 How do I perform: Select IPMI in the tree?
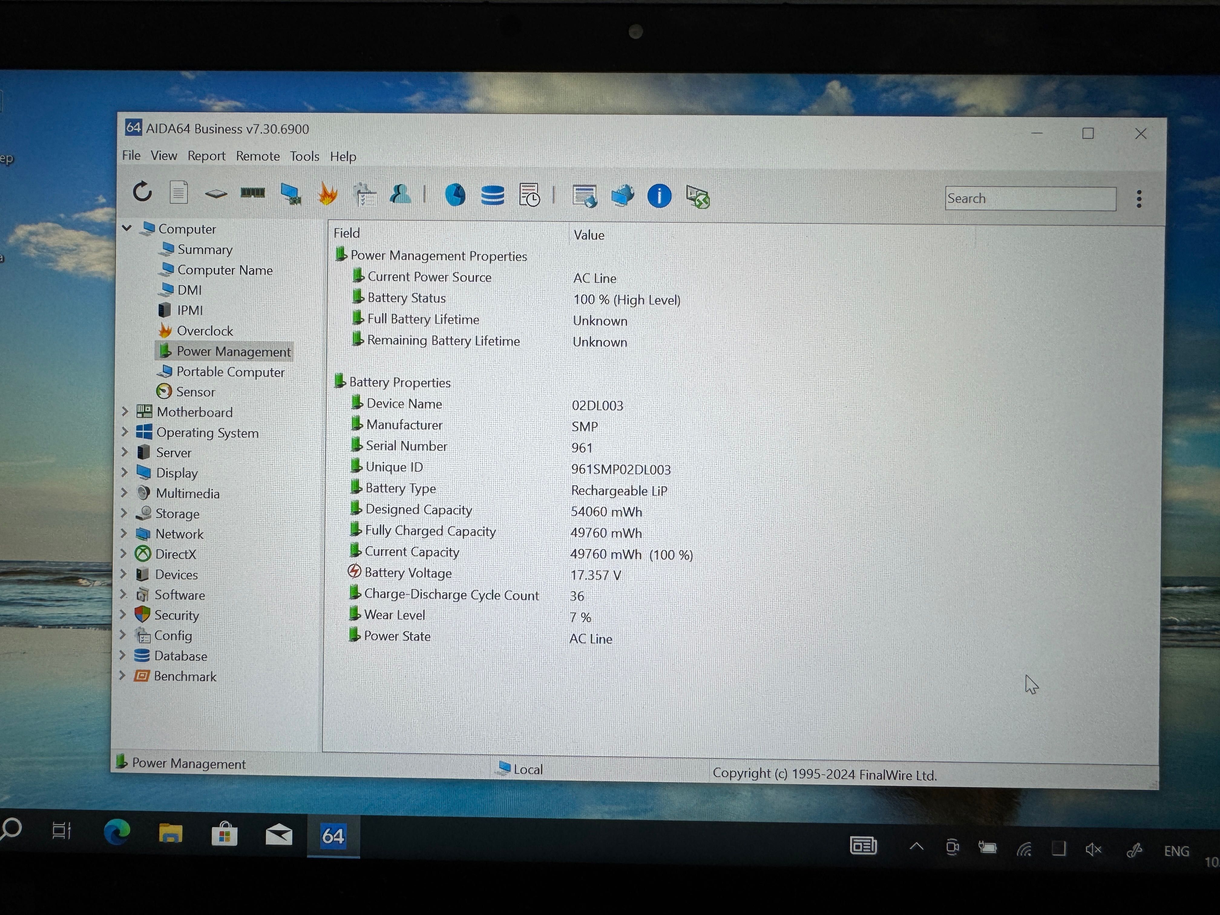point(190,310)
